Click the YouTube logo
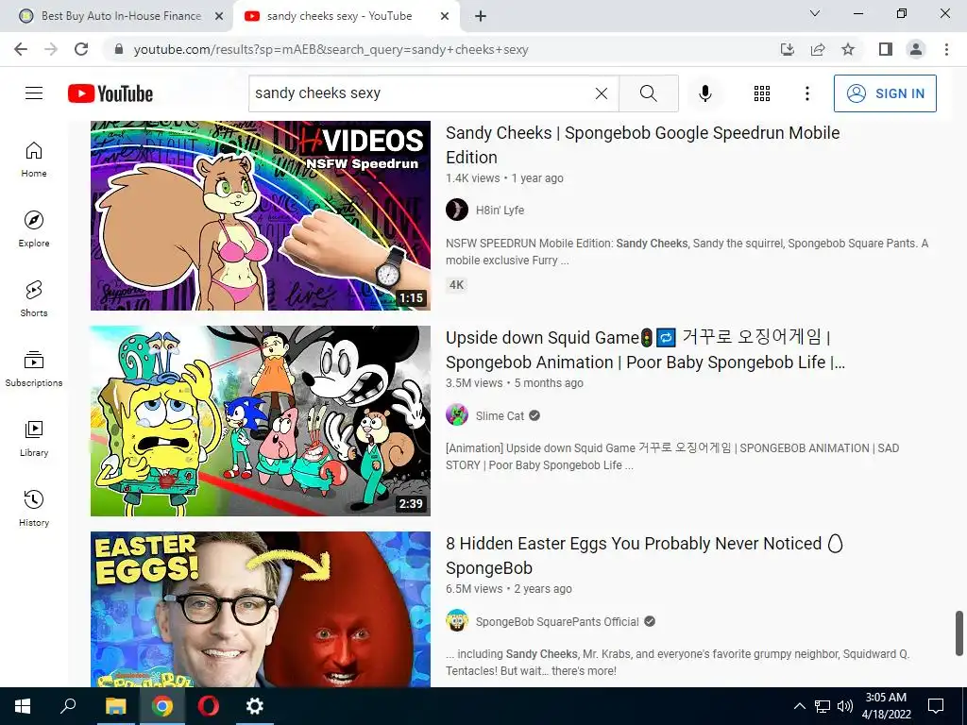Image resolution: width=967 pixels, height=725 pixels. coord(110,93)
